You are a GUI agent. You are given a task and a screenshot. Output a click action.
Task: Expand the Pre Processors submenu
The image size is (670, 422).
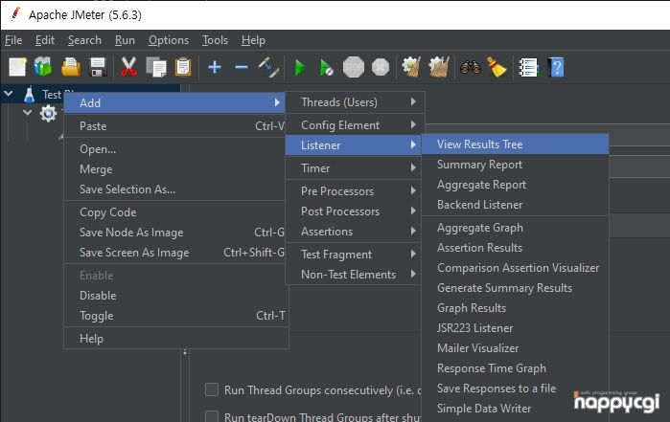354,191
